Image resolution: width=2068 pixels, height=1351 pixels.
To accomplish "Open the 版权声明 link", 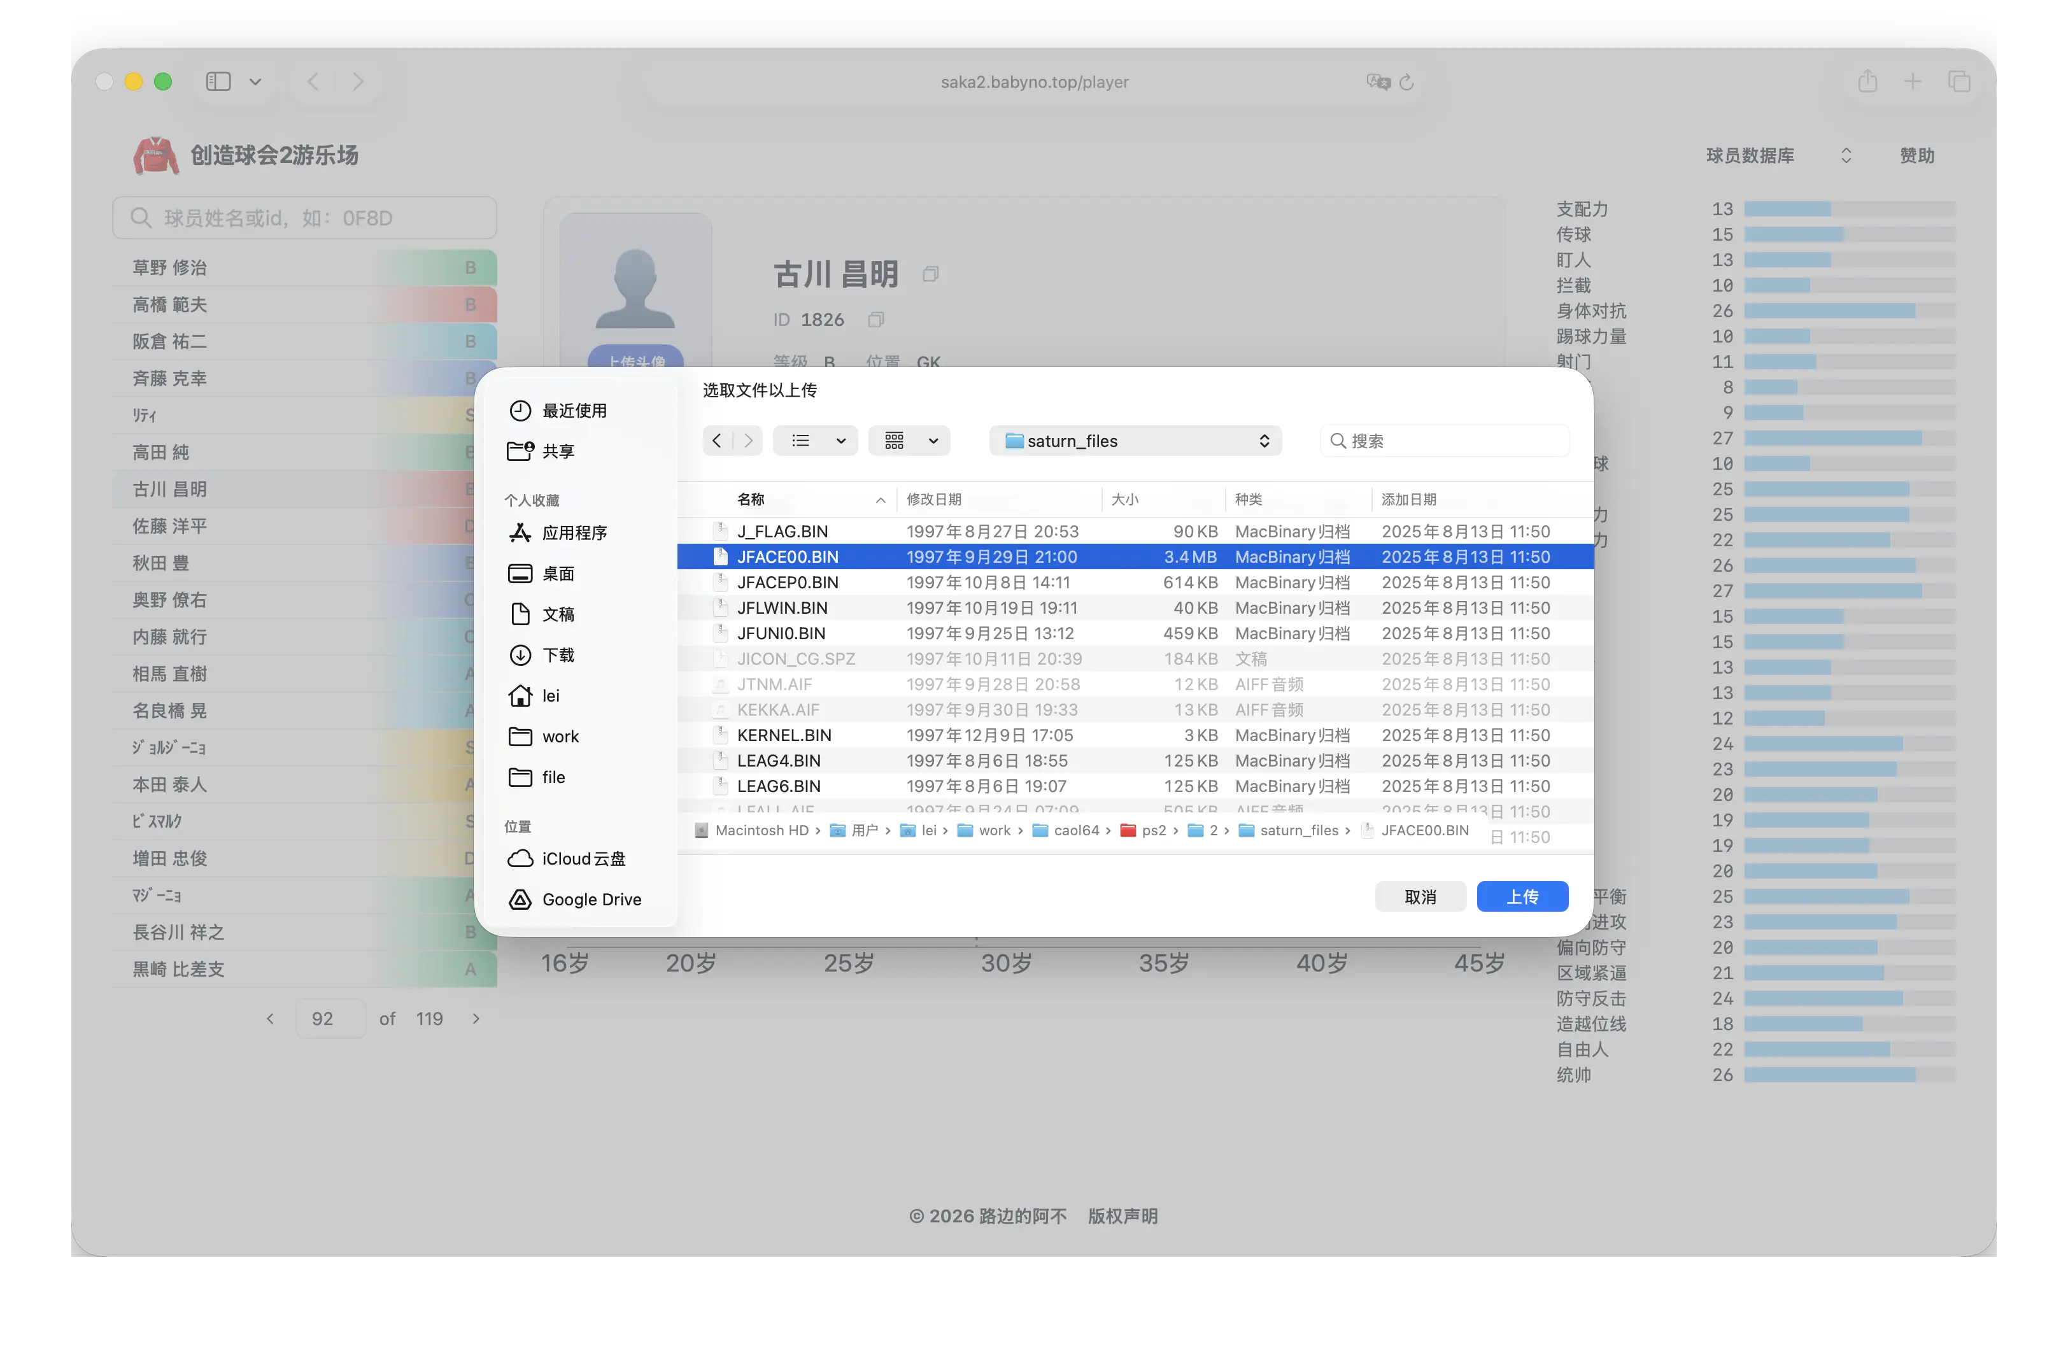I will (1123, 1216).
